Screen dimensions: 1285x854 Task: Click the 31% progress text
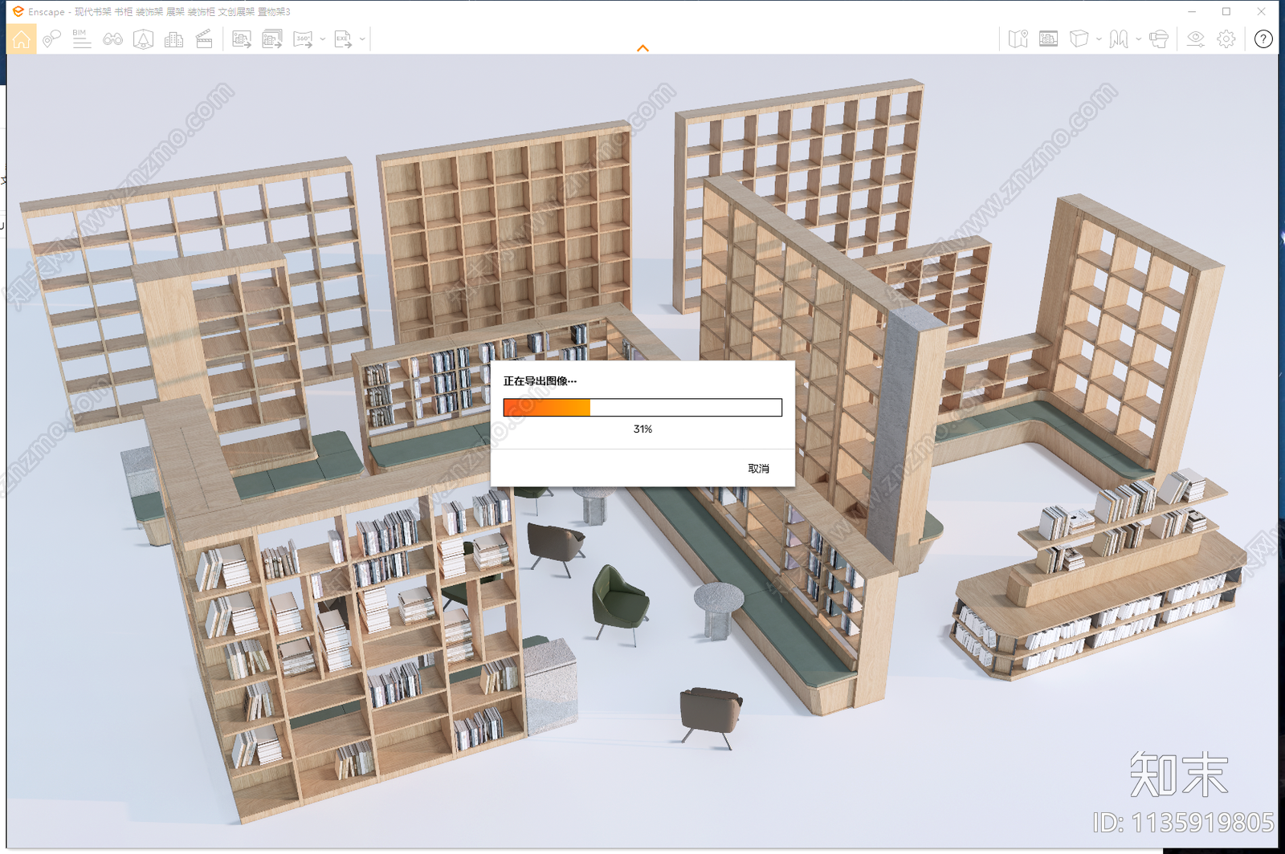[642, 429]
